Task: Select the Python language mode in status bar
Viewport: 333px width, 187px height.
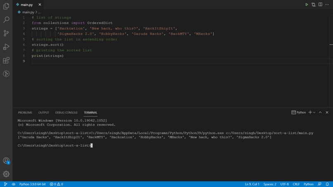Action: coord(309,184)
